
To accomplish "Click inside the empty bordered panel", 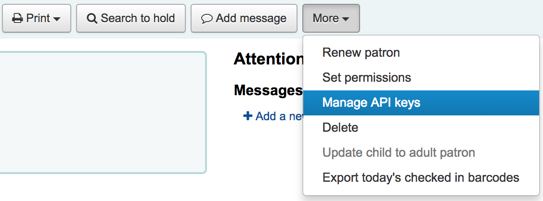I will click(101, 112).
